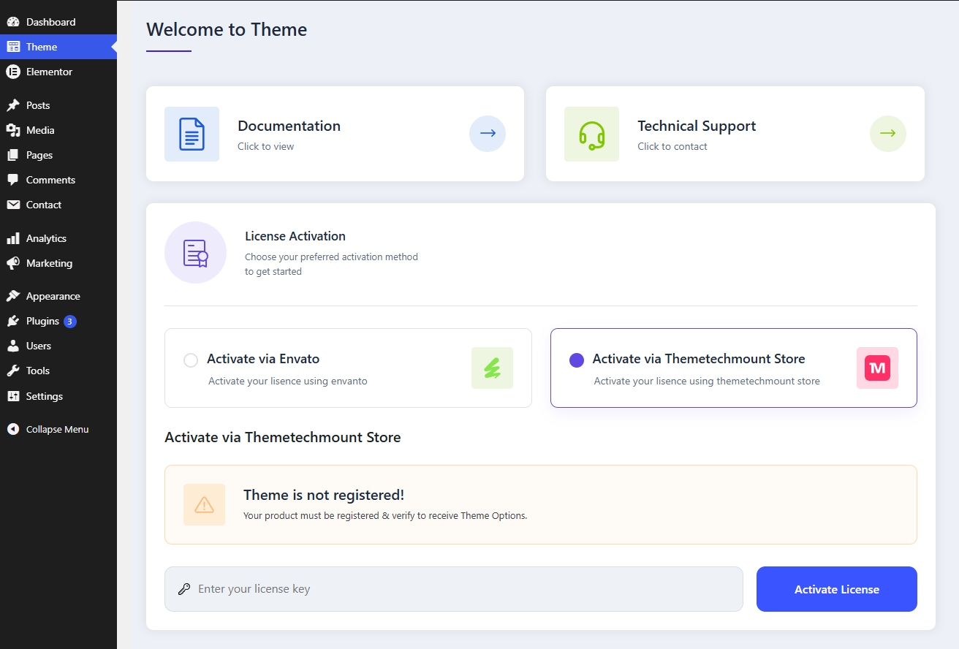Click the Tools wrench icon
The image size is (959, 649).
pos(13,371)
